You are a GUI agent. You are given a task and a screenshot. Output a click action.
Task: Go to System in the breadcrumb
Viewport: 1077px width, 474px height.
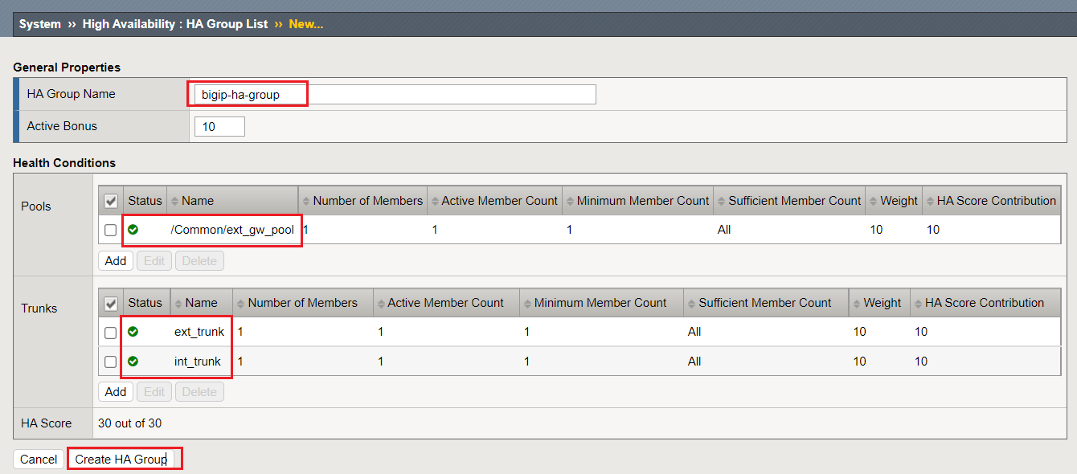pyautogui.click(x=40, y=24)
